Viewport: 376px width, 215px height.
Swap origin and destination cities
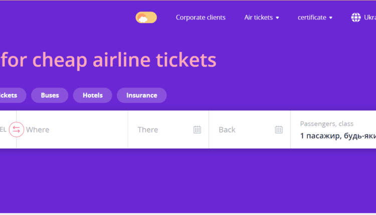pos(16,129)
